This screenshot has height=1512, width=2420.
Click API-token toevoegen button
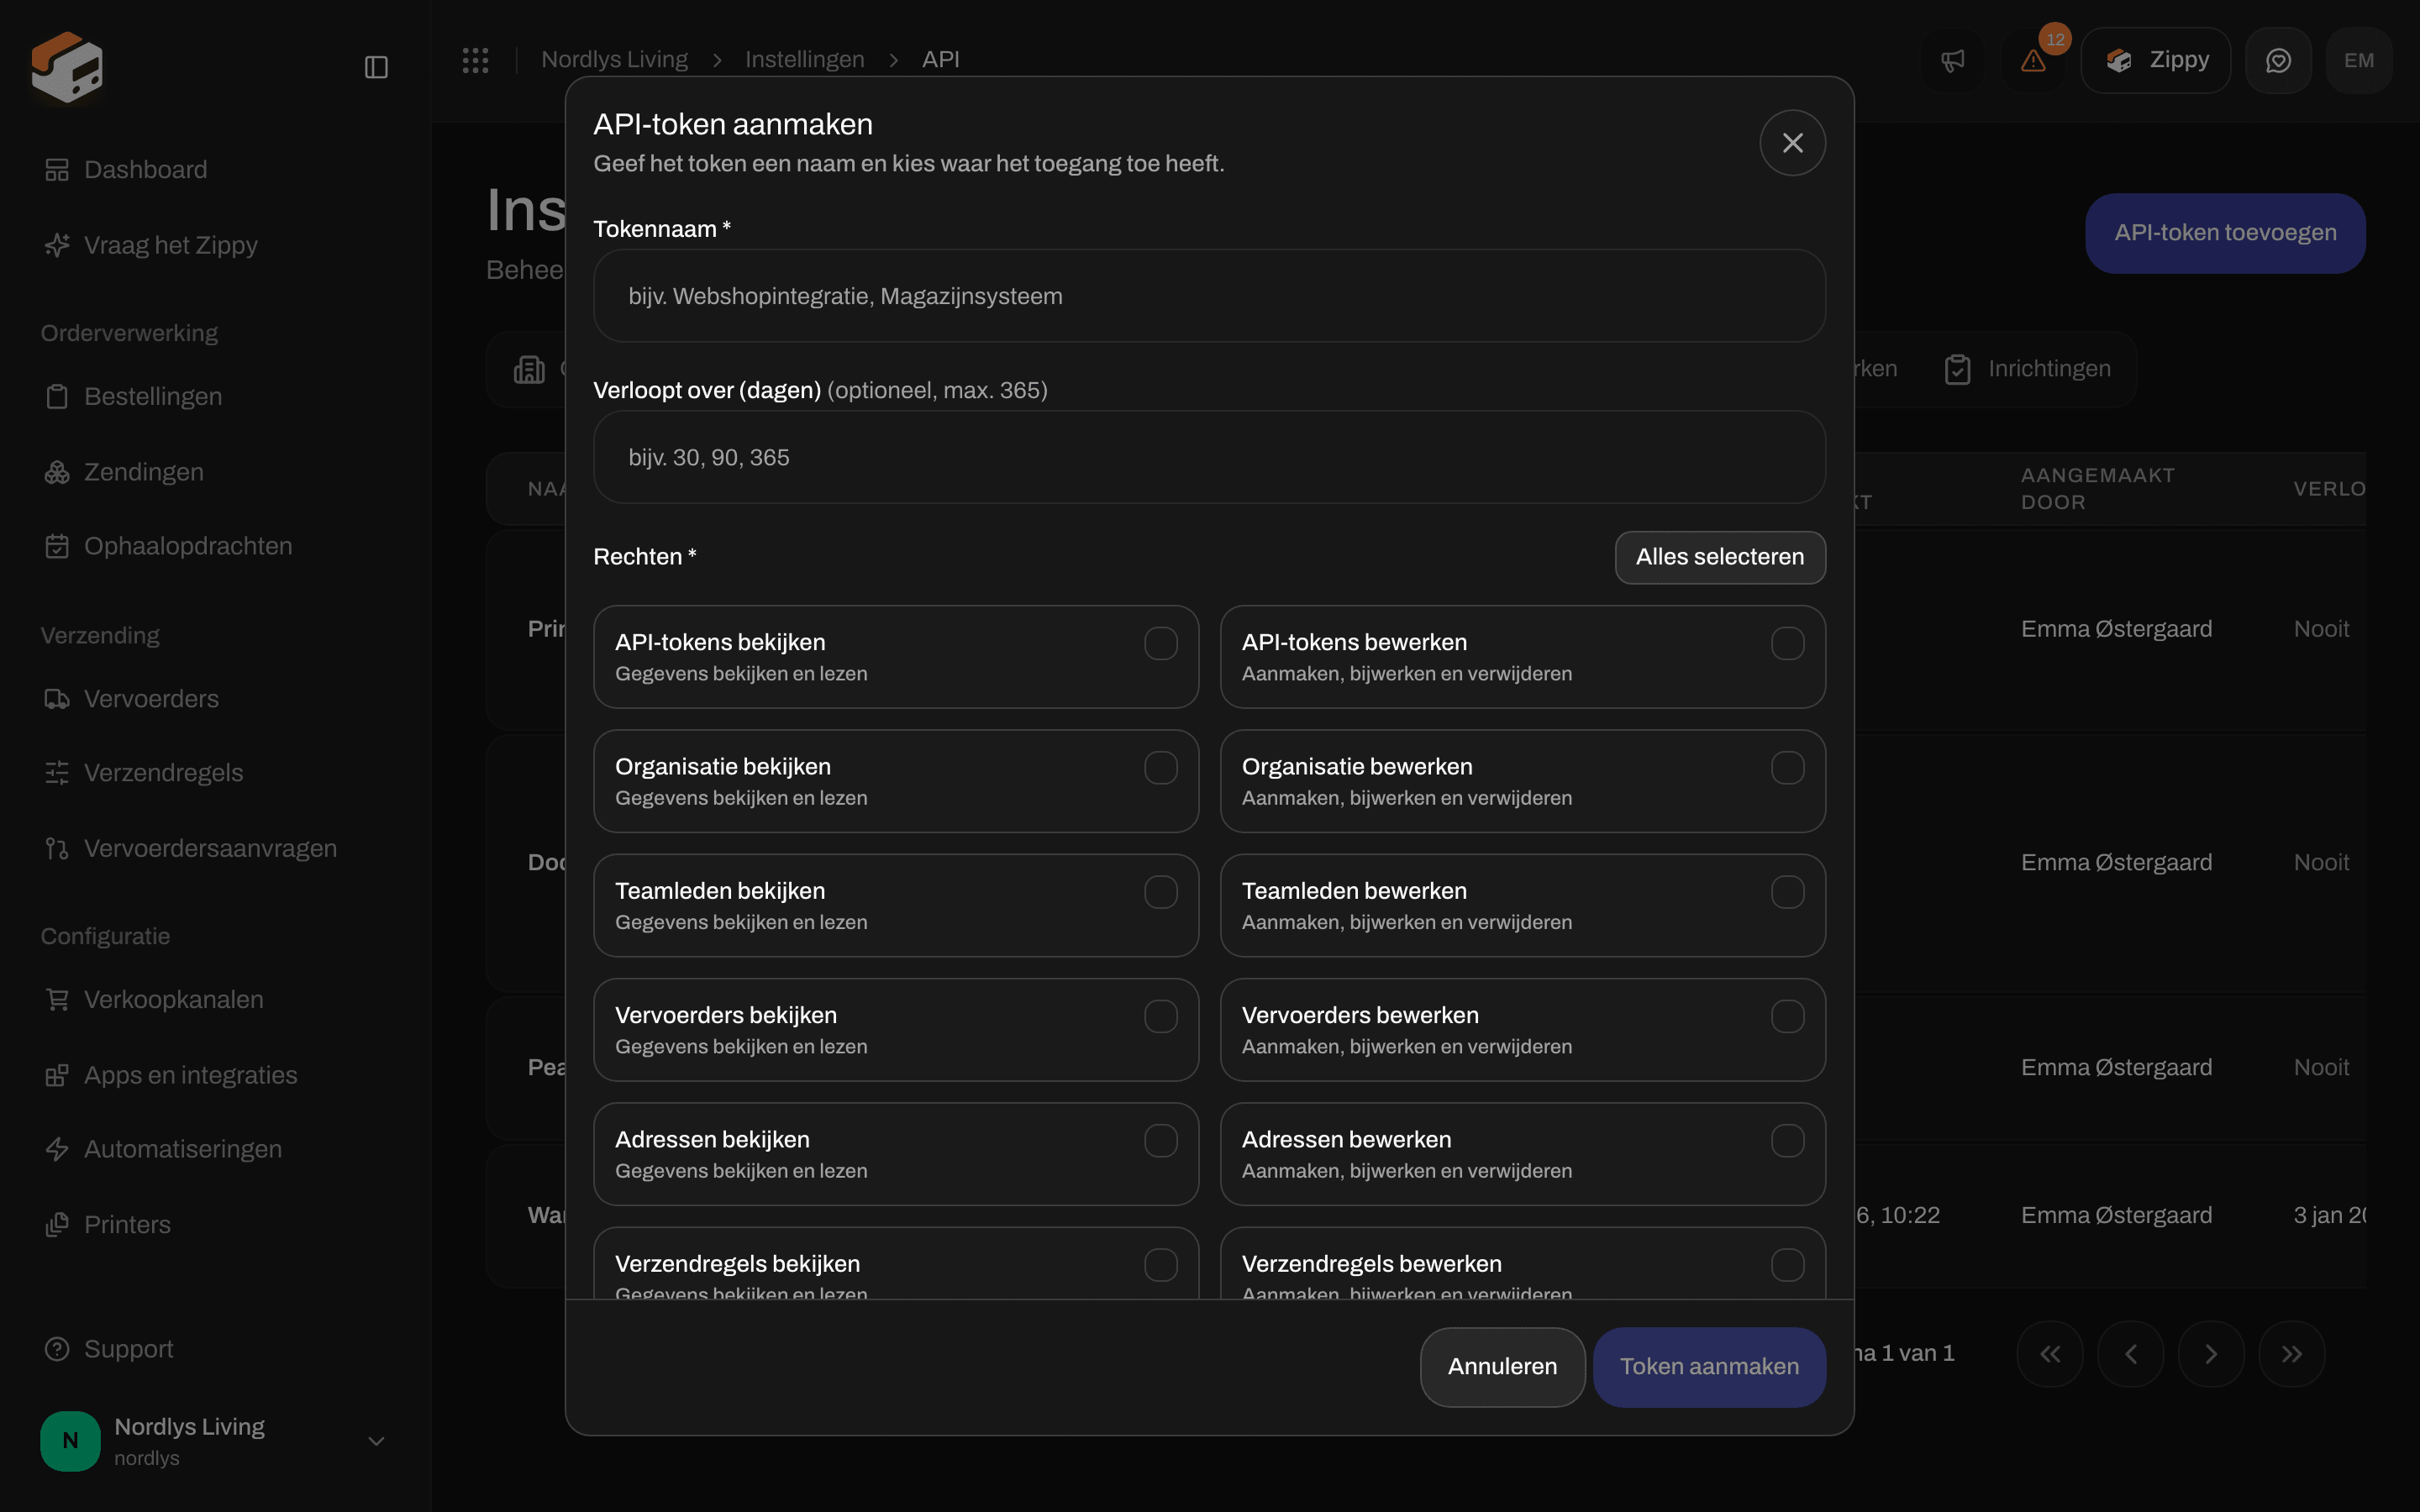(2225, 233)
